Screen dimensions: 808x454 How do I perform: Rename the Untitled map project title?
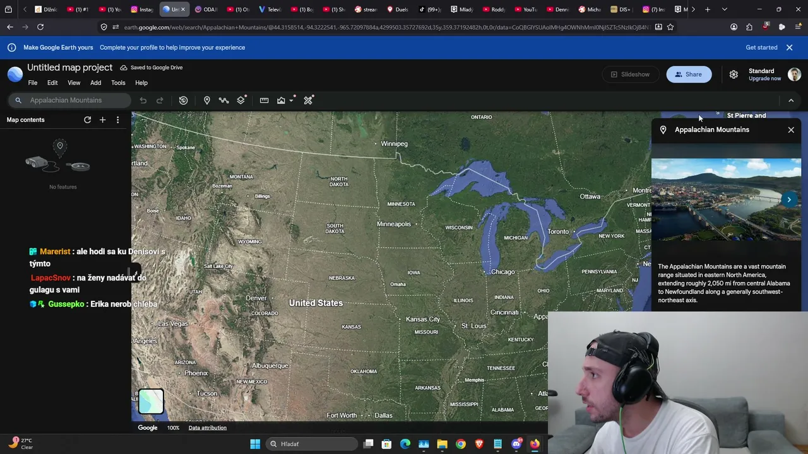point(69,67)
